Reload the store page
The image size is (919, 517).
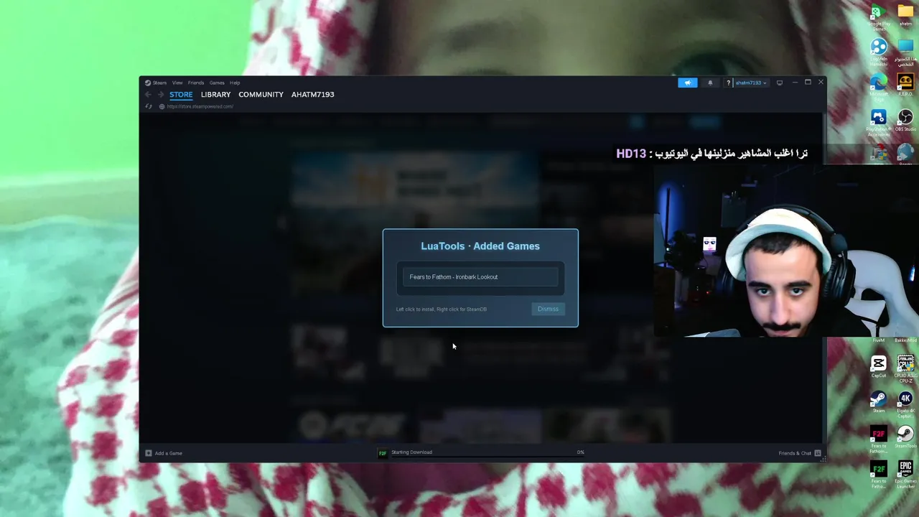pos(149,106)
